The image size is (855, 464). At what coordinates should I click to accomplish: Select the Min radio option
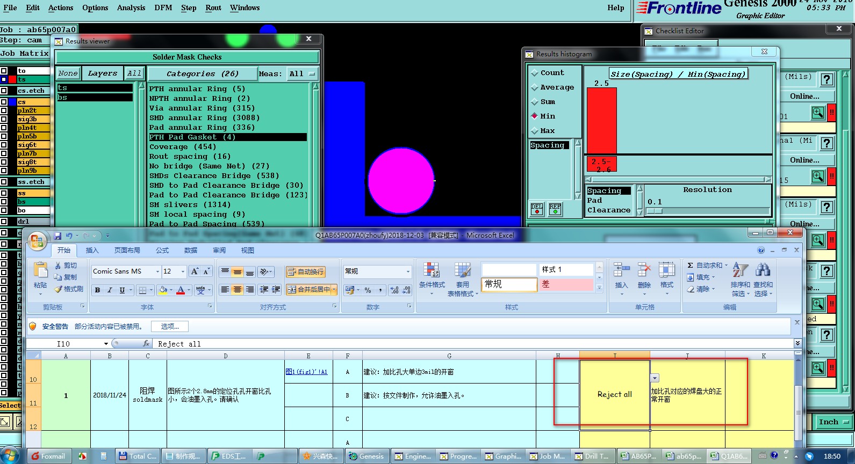pyautogui.click(x=535, y=116)
